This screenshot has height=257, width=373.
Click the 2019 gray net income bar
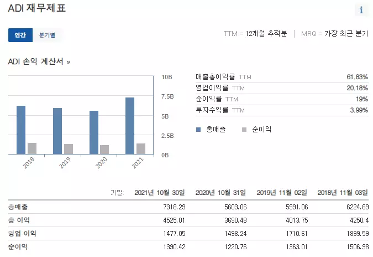coord(69,149)
